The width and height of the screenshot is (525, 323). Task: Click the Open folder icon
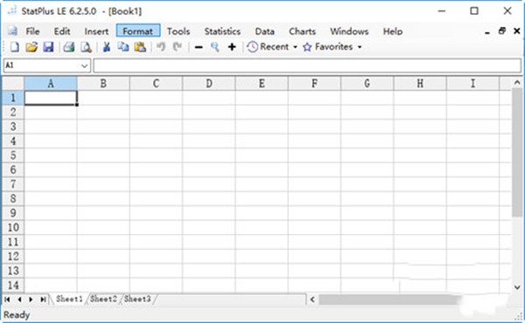pos(31,47)
